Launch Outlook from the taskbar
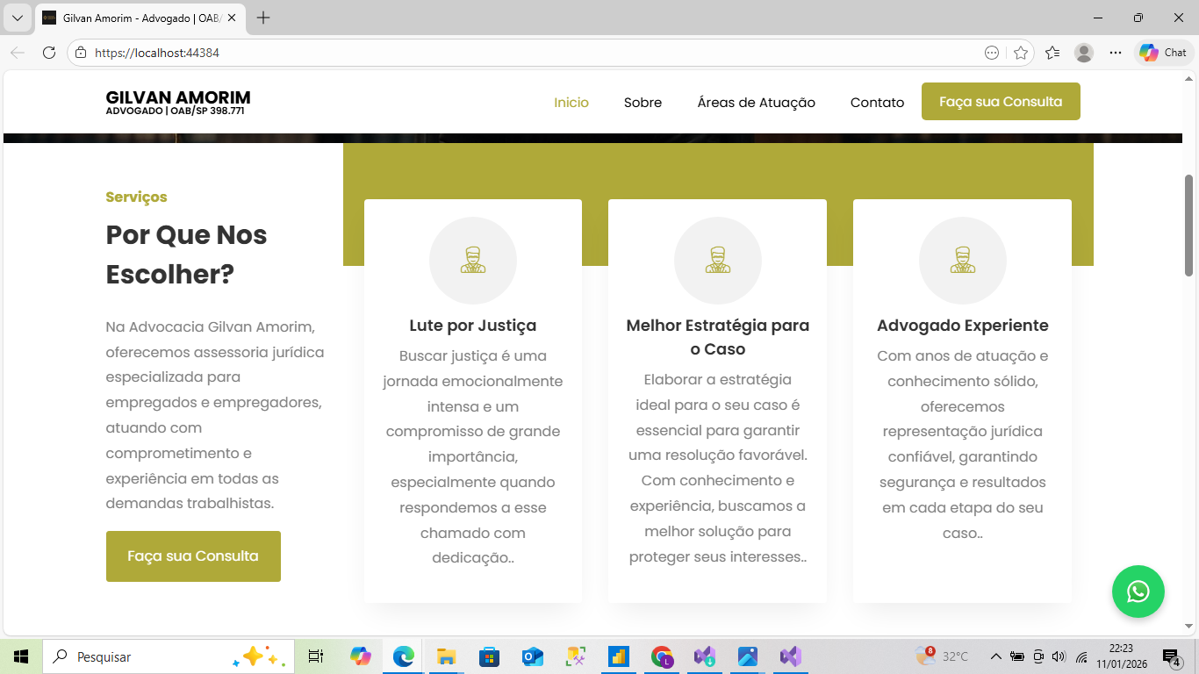Screen dimensions: 1199x674 (531, 656)
